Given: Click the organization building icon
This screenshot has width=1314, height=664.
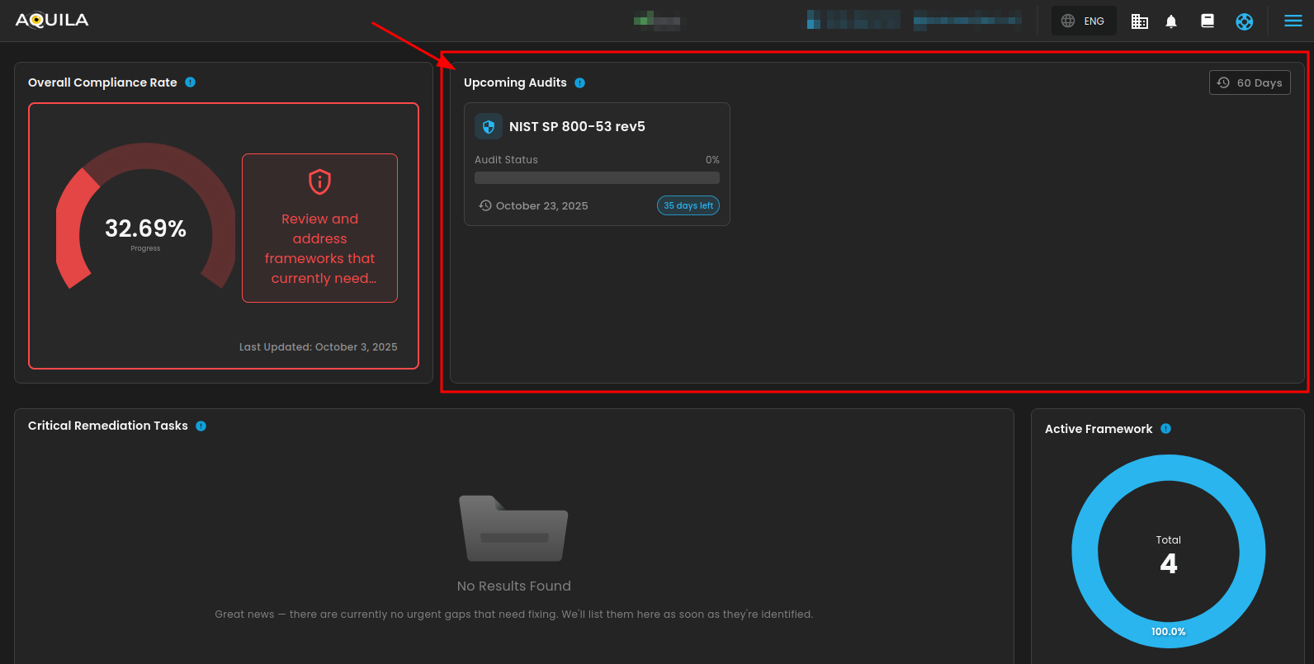Looking at the screenshot, I should [1139, 21].
